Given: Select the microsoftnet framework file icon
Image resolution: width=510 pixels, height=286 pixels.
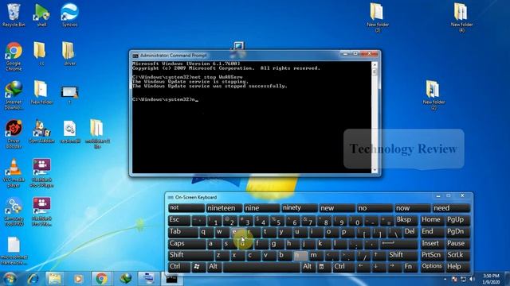Looking at the screenshot, I should [x=14, y=251].
